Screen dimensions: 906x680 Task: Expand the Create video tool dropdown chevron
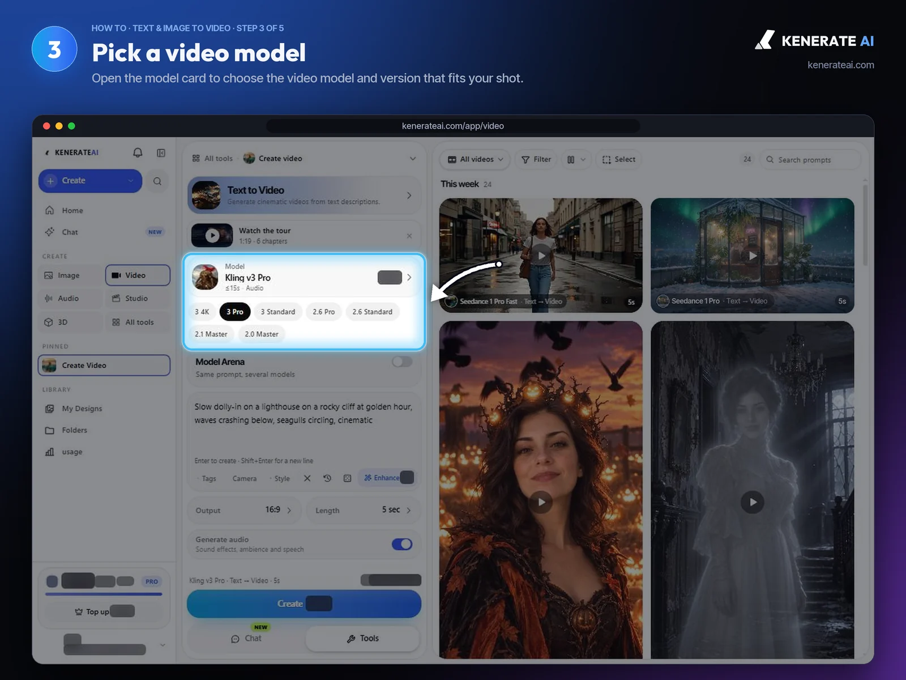[x=413, y=159]
